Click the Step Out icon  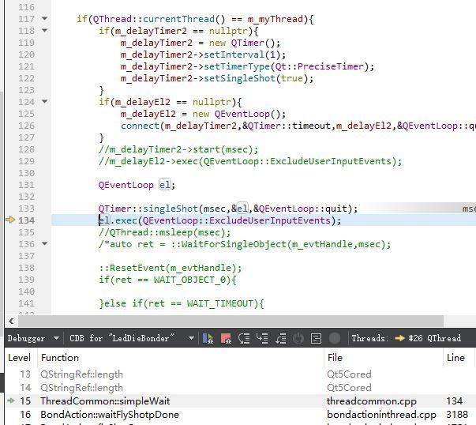[281, 338]
